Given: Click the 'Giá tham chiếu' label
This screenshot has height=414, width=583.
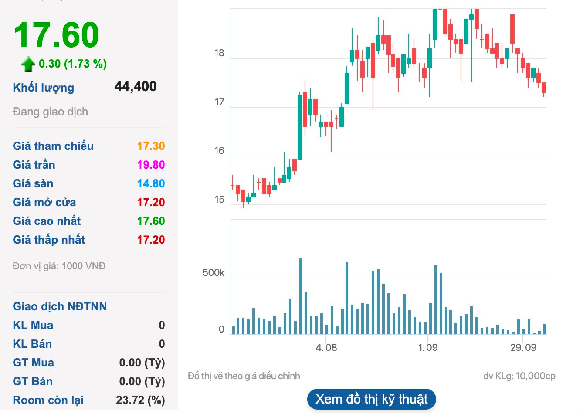Looking at the screenshot, I should (x=53, y=146).
